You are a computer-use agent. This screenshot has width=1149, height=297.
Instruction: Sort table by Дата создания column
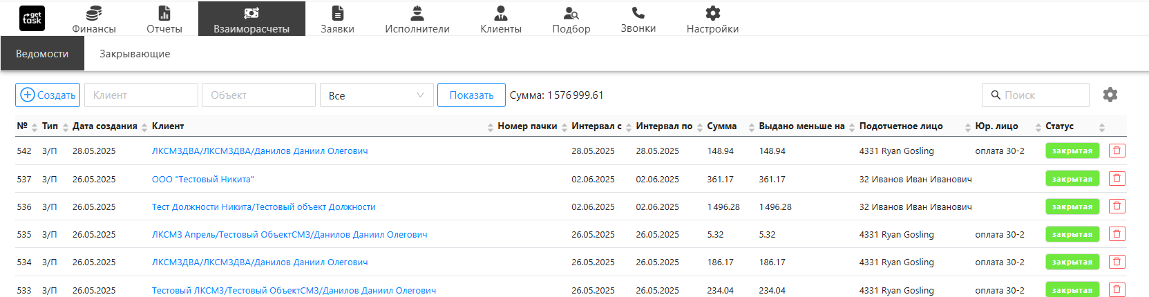pyautogui.click(x=105, y=126)
